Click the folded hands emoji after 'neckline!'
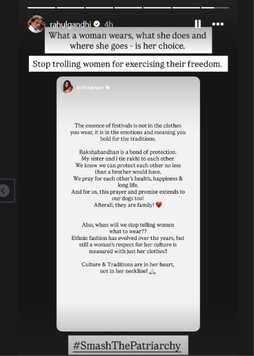The width and height of the screenshot is (254, 356). (152, 271)
